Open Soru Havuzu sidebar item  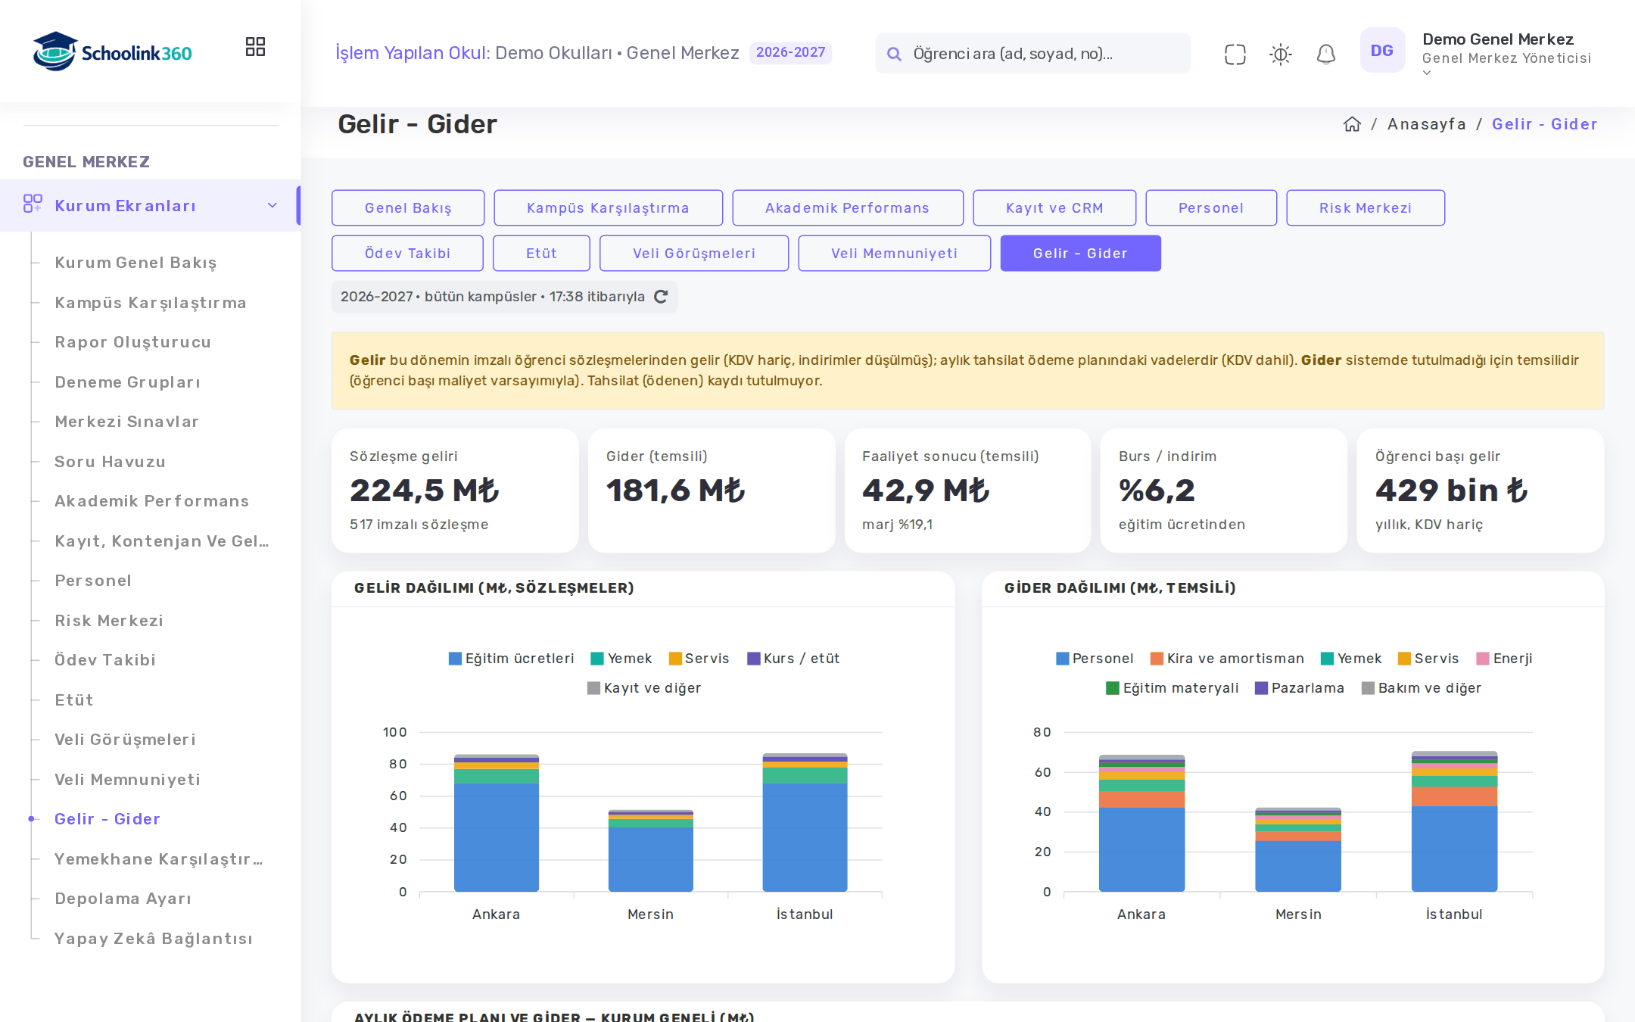point(110,462)
